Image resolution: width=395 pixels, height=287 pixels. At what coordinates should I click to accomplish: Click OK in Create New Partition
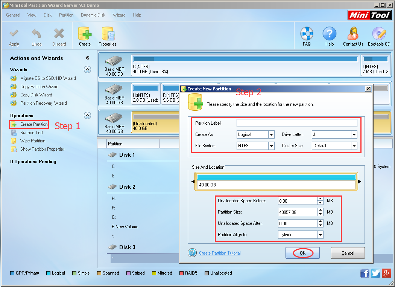302,253
